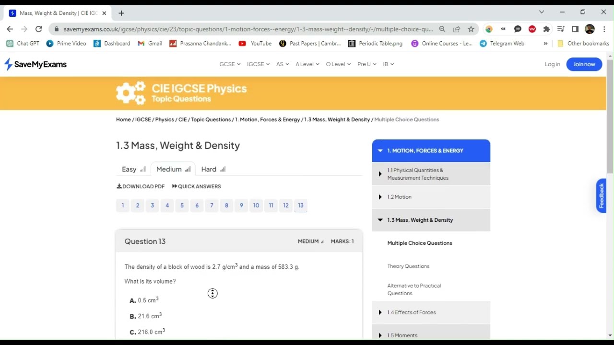The image size is (614, 345).
Task: Expand the A Level menu
Action: pos(307,64)
